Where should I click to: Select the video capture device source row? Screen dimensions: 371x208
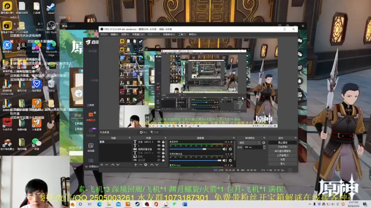pyautogui.click(x=149, y=149)
